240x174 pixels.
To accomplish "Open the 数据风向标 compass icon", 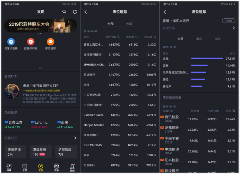I will (x=31, y=44).
